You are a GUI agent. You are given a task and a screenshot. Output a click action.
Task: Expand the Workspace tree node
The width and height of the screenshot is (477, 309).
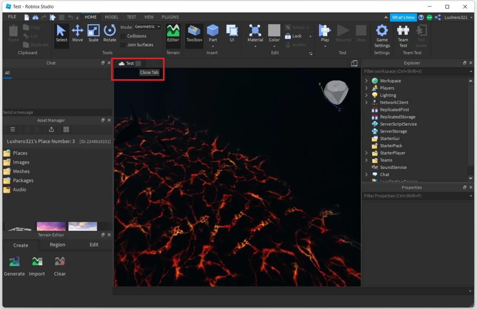(366, 81)
